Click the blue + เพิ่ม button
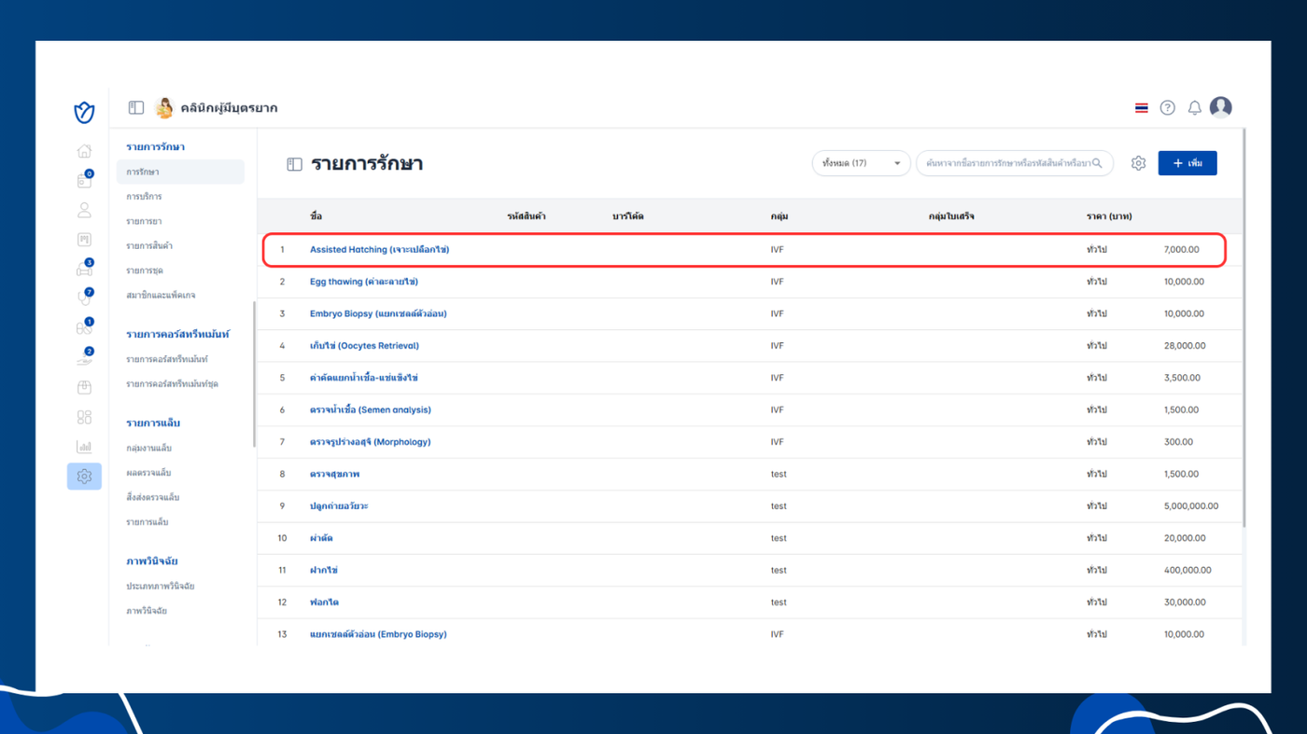Image resolution: width=1307 pixels, height=734 pixels. [1188, 163]
